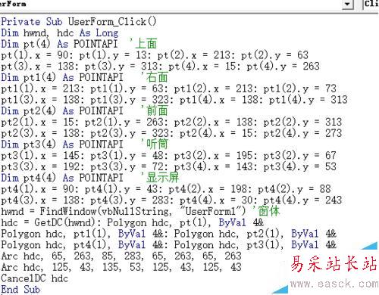The image size is (379, 295).
Task: Click line starting 'pt3(1).x = 145'
Action: 168,156
